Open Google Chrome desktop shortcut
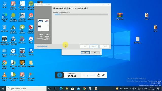This screenshot has height=91, width=162. pos(5,65)
